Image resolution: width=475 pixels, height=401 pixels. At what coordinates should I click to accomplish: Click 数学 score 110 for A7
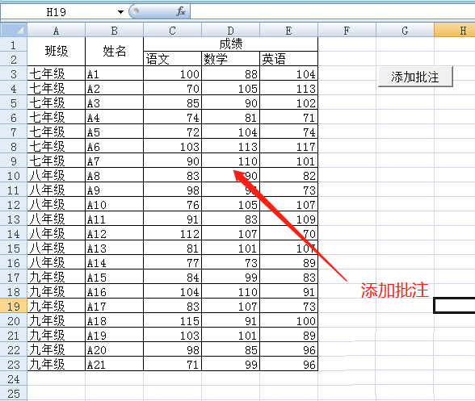230,161
